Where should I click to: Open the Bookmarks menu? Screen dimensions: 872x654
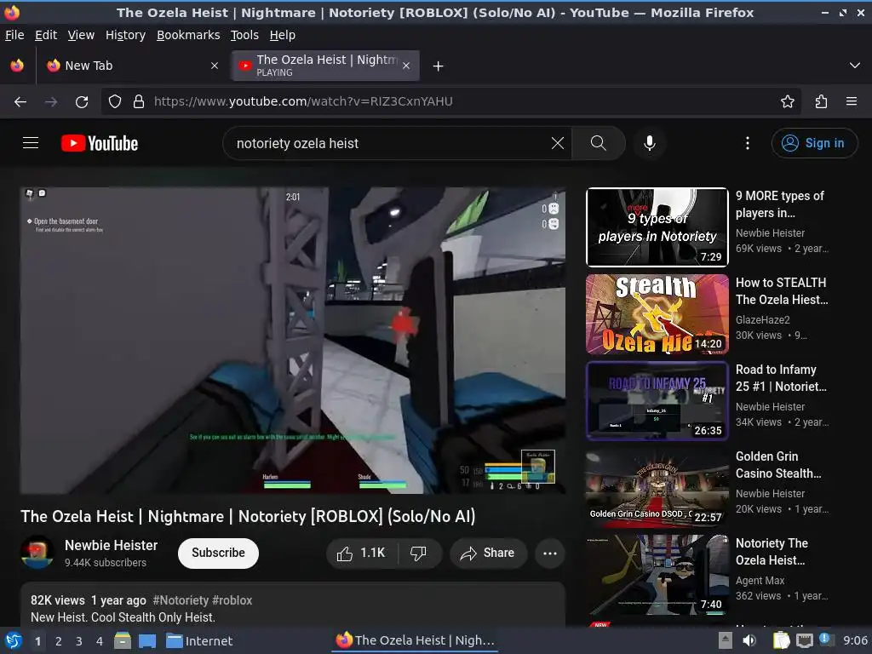point(188,35)
